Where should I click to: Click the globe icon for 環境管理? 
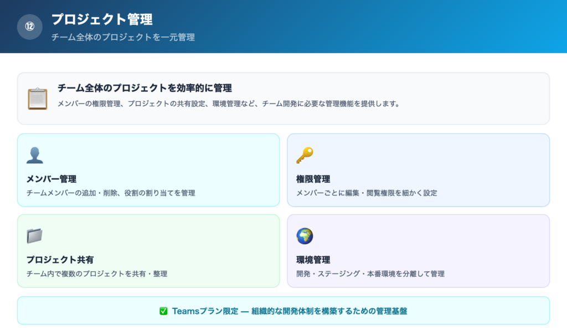[x=304, y=236]
